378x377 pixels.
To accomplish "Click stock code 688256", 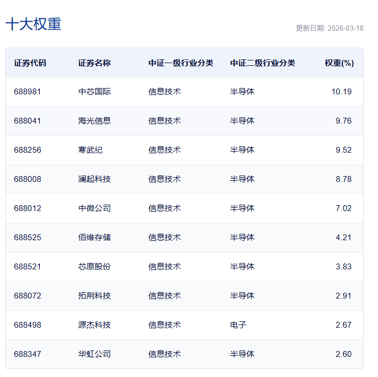I will (x=28, y=150).
